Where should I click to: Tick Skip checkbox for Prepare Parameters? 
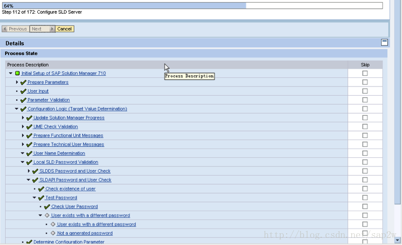click(x=365, y=82)
